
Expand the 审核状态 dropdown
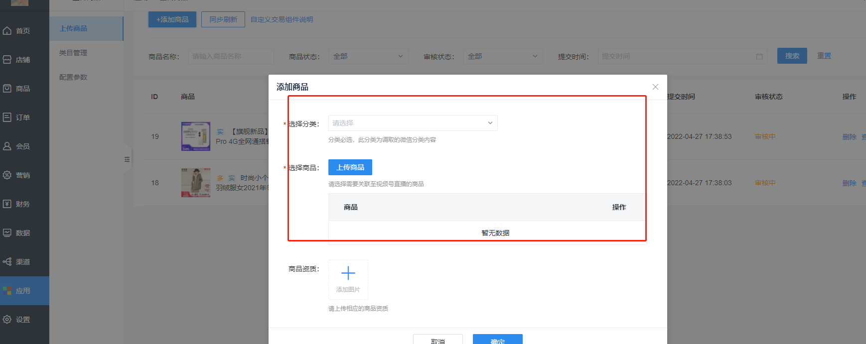tap(503, 56)
